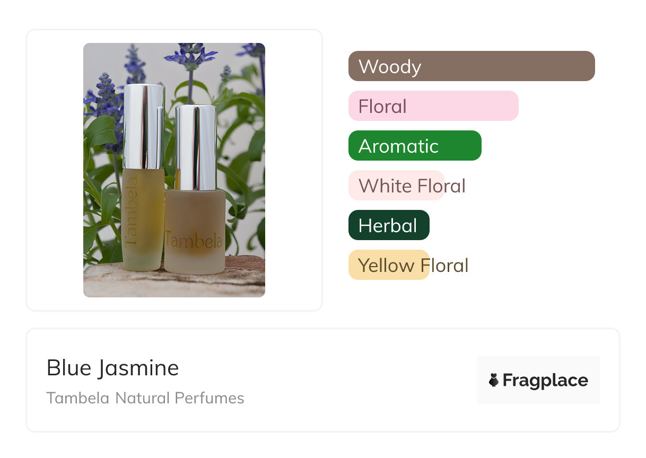Click the horizontal Tambela engraving on right bottle

(x=194, y=240)
